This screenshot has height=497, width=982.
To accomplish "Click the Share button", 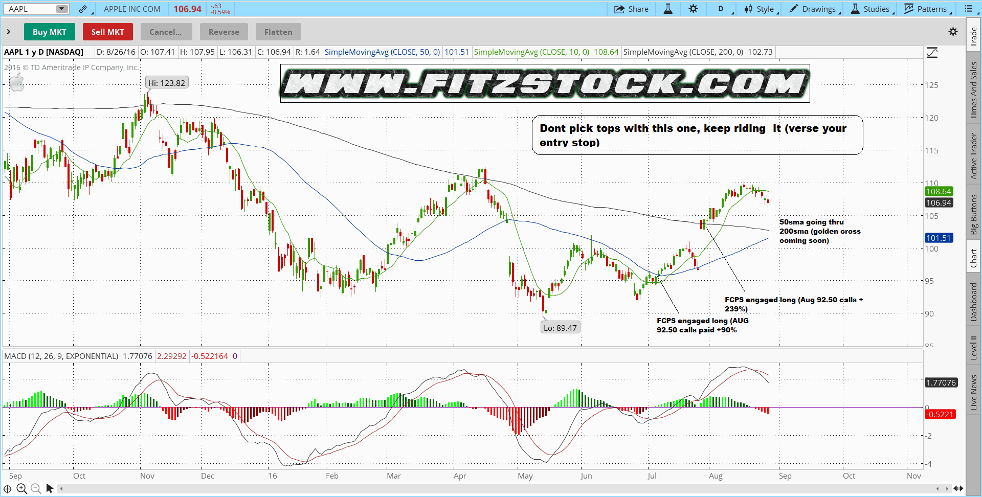I will pos(632,9).
